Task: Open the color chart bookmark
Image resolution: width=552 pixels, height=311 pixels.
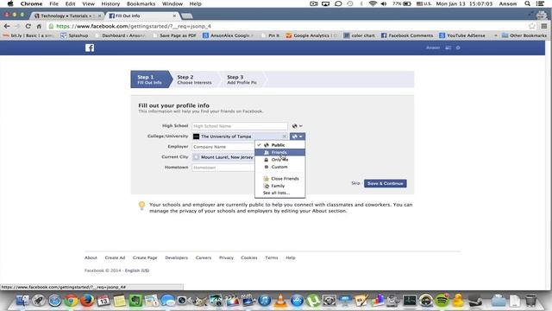Action: coord(360,35)
